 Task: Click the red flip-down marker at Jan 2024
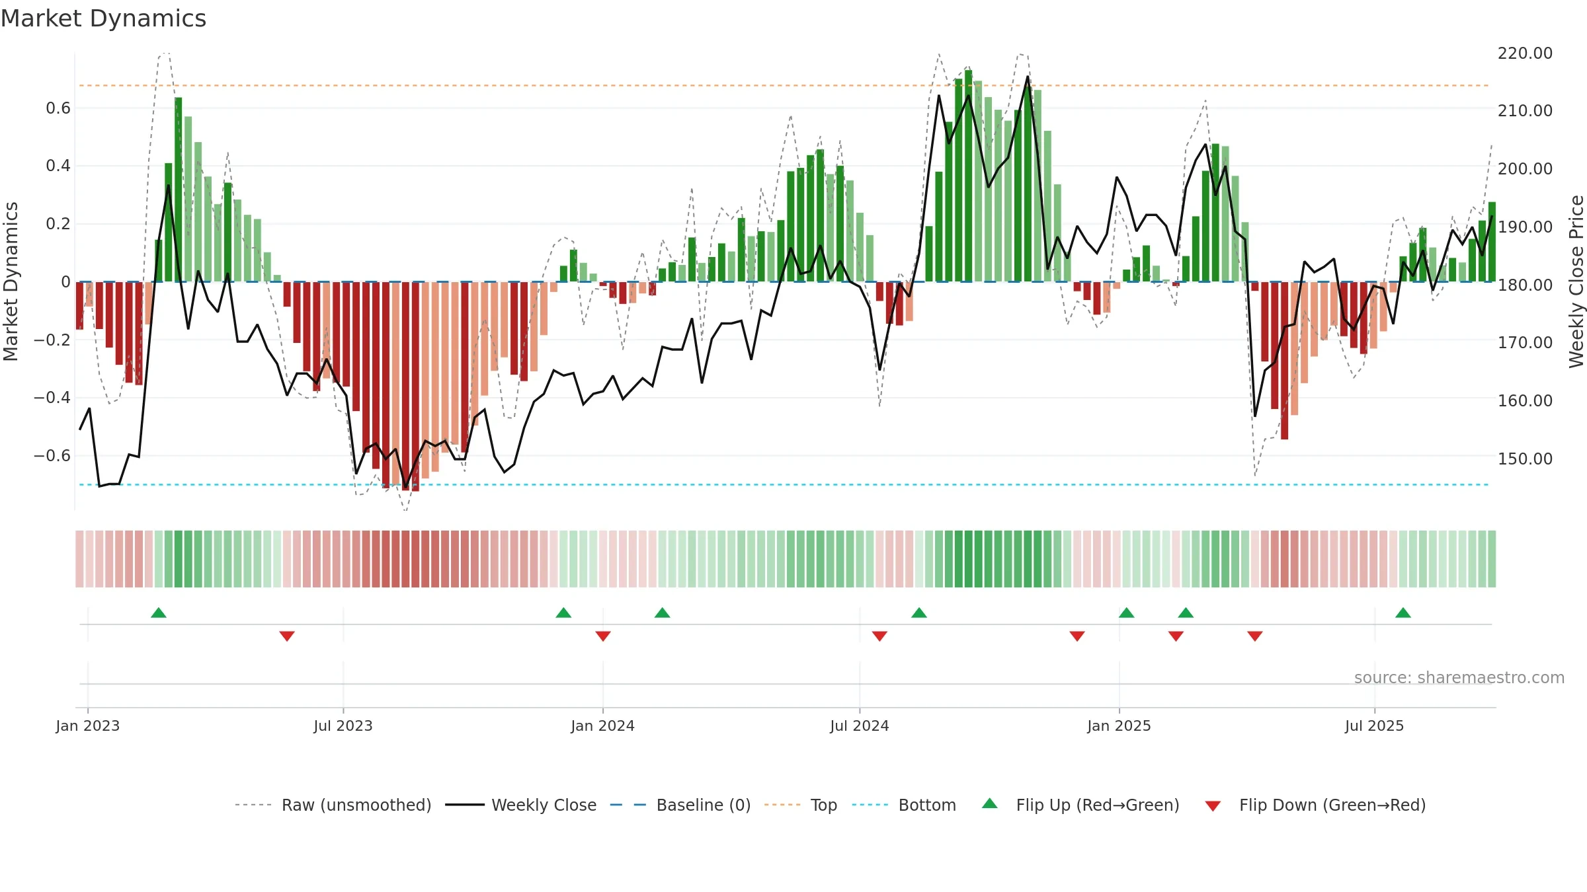coord(603,636)
